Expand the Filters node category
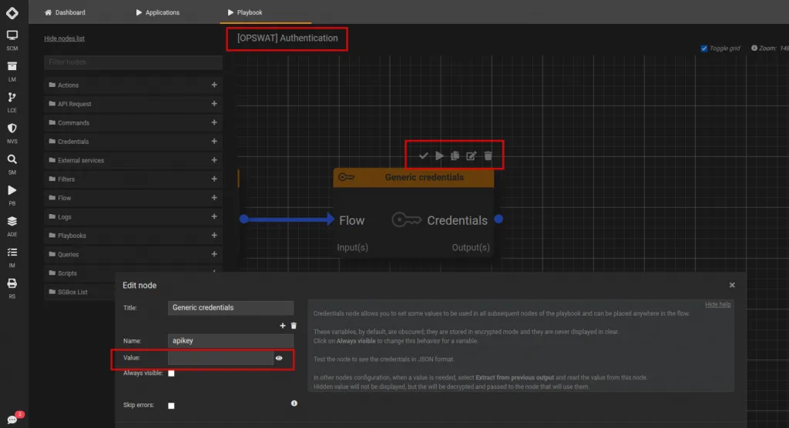This screenshot has height=428, width=789. click(x=214, y=179)
